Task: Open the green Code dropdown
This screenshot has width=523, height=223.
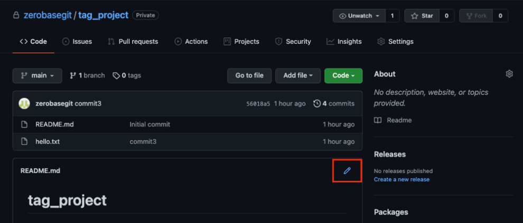Action: (x=343, y=75)
